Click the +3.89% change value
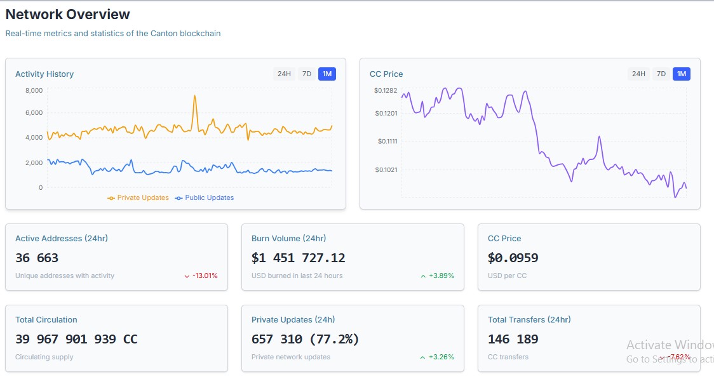Viewport: 714px width, 379px height. pos(441,276)
